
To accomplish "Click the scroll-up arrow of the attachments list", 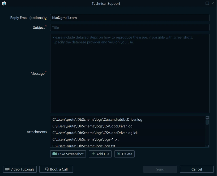I will pos(207,117).
